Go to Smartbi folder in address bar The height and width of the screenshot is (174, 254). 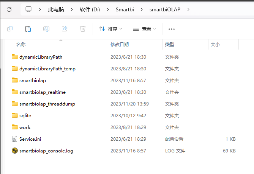(125, 9)
